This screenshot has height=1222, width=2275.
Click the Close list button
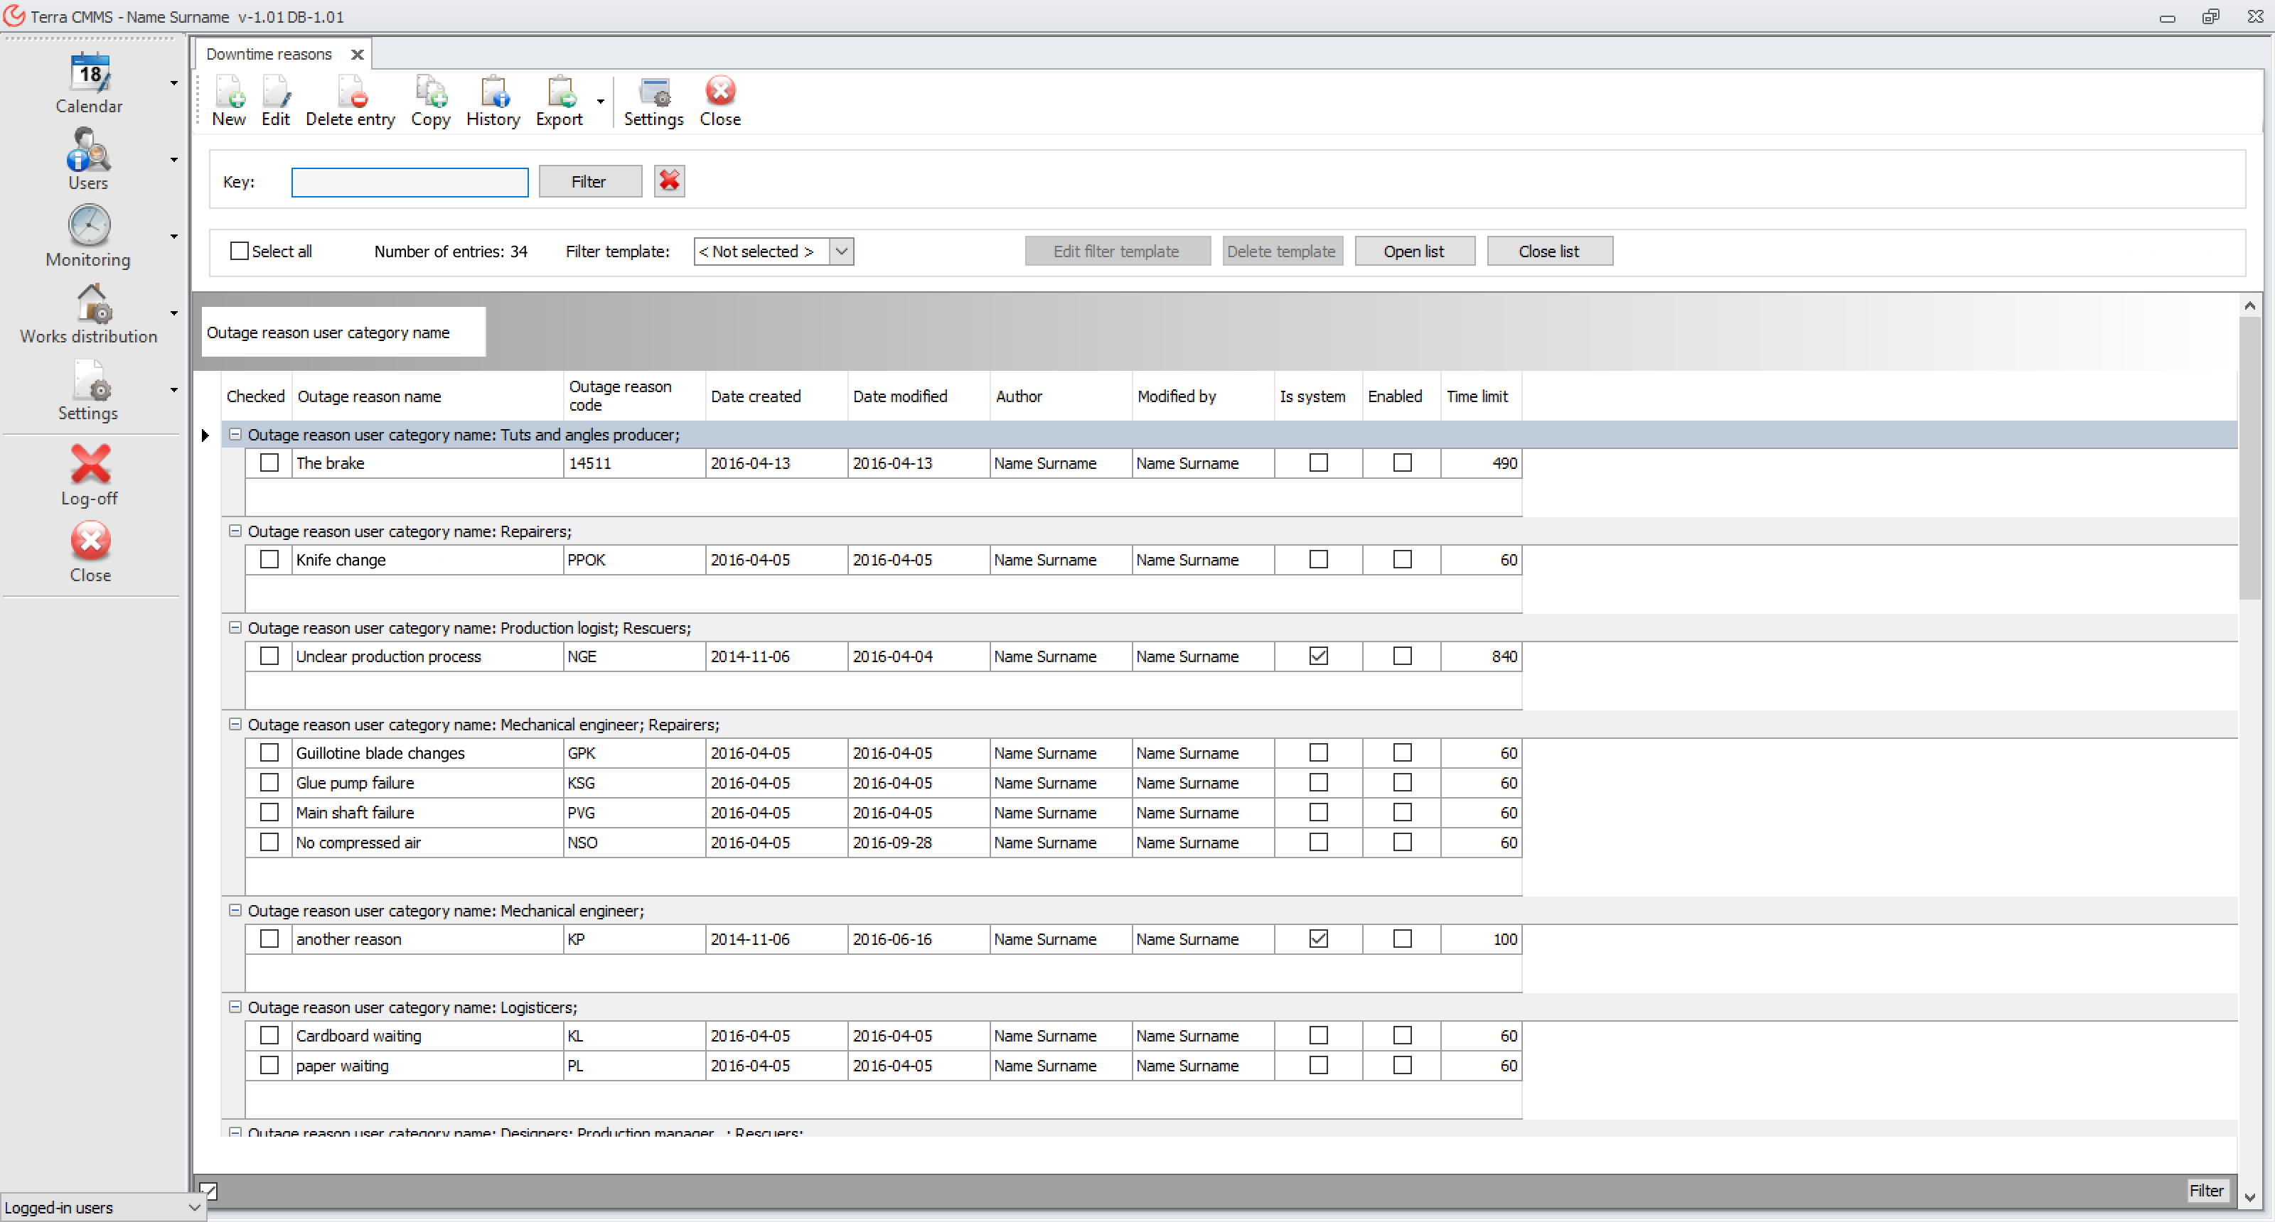(1550, 252)
